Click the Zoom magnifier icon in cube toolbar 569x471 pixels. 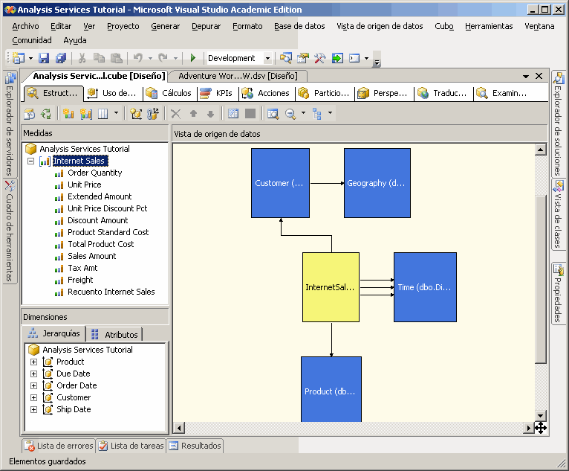290,114
